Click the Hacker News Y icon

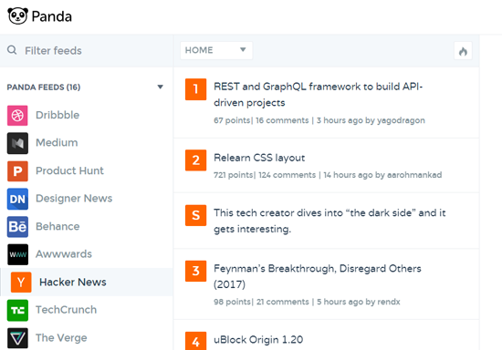(x=21, y=283)
